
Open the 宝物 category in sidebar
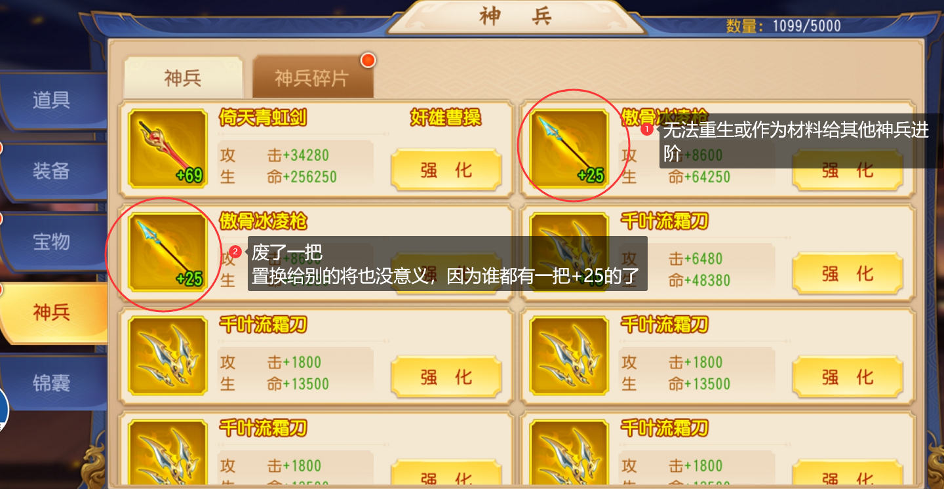(52, 242)
